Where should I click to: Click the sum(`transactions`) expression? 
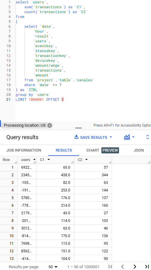(45, 7)
